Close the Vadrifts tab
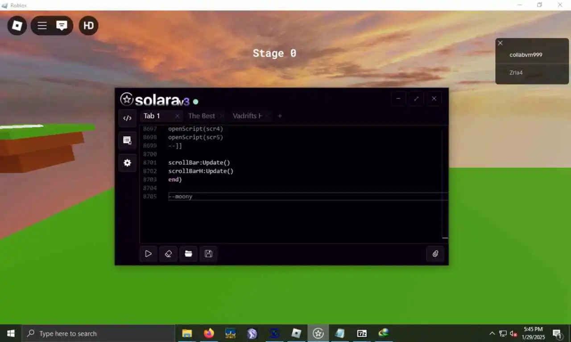Screen dimensions: 571x342 point(267,116)
